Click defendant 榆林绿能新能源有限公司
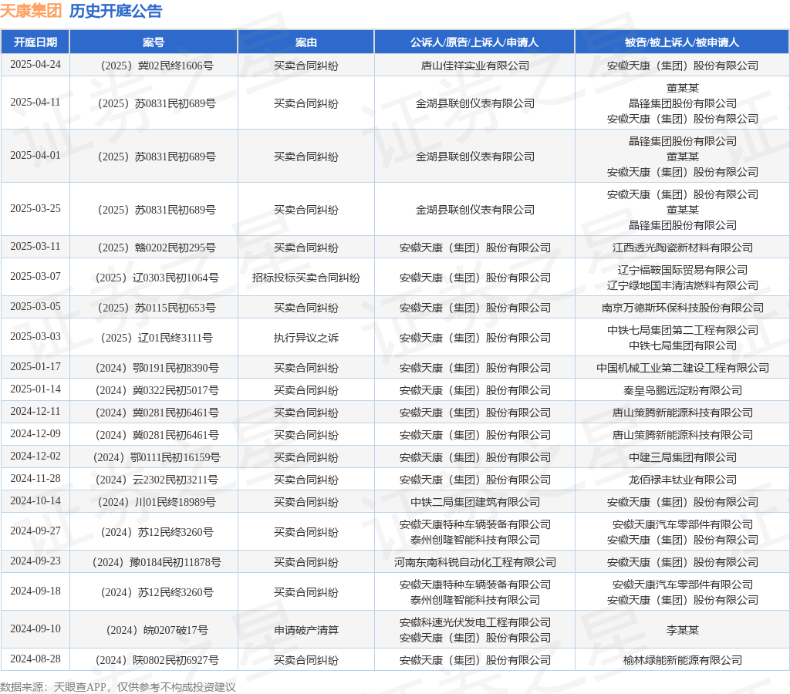Image resolution: width=790 pixels, height=694 pixels. click(682, 660)
